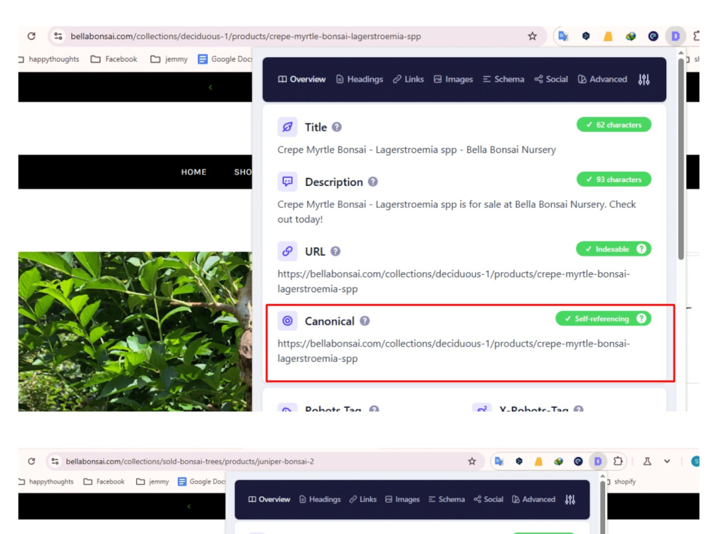Screen dimensions: 712x534
Task: Click the URL section link icon
Action: [x=288, y=251]
